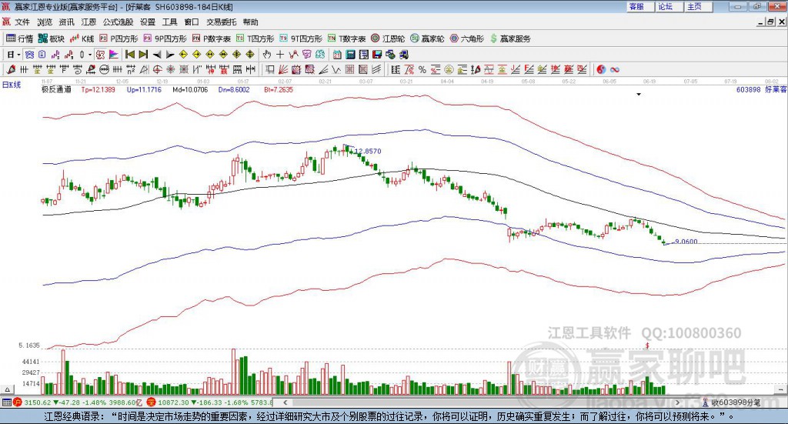Click the 主页 homepage button

click(x=699, y=6)
